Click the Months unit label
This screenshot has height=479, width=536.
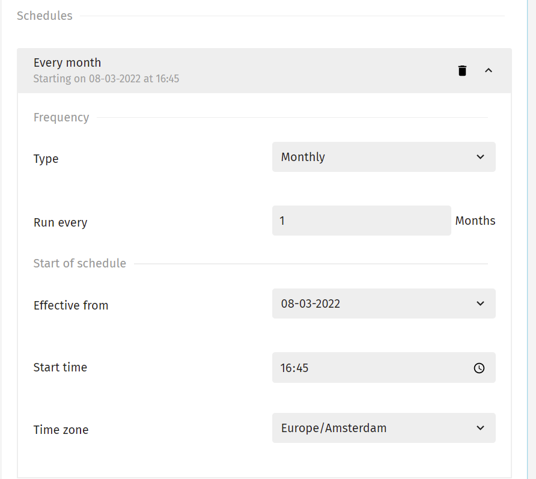click(475, 221)
